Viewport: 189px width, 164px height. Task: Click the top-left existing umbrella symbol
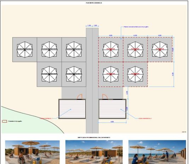pos(25,50)
